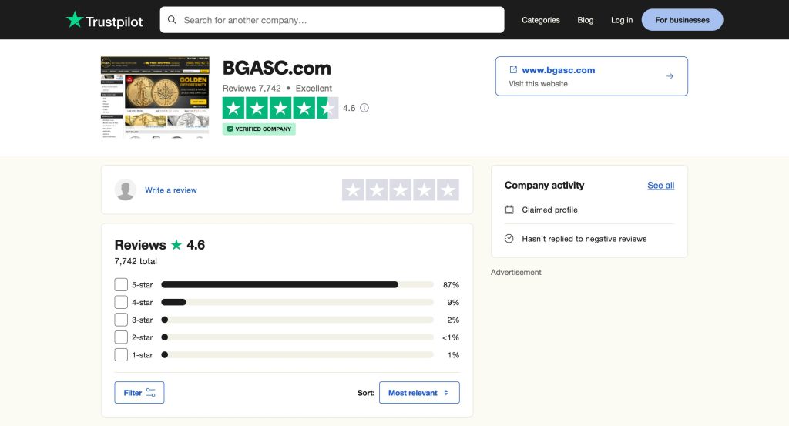The image size is (789, 426).
Task: Click the arrow icon in website card
Action: [x=670, y=76]
